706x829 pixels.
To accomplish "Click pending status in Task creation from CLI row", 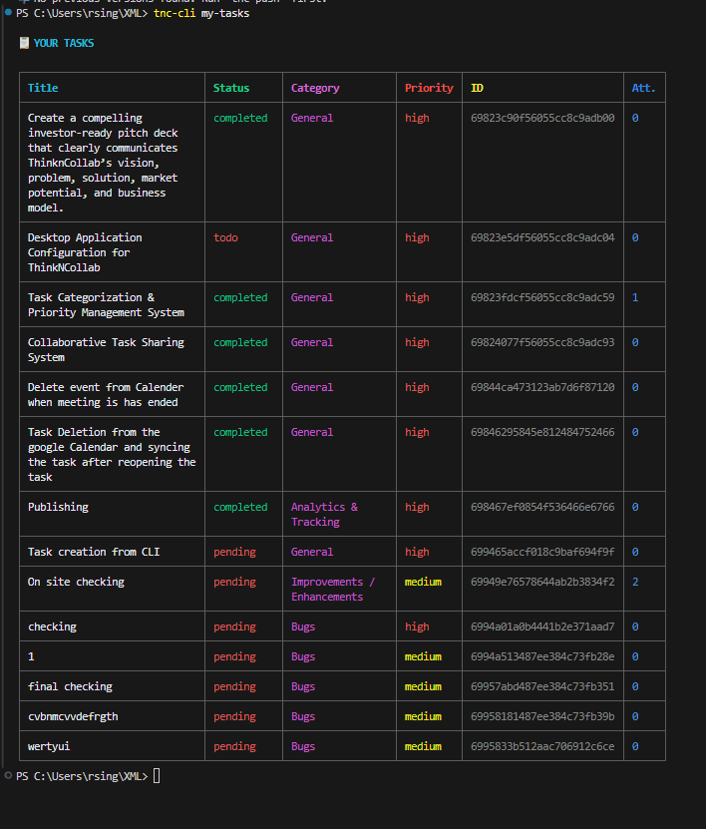I will pos(234,552).
